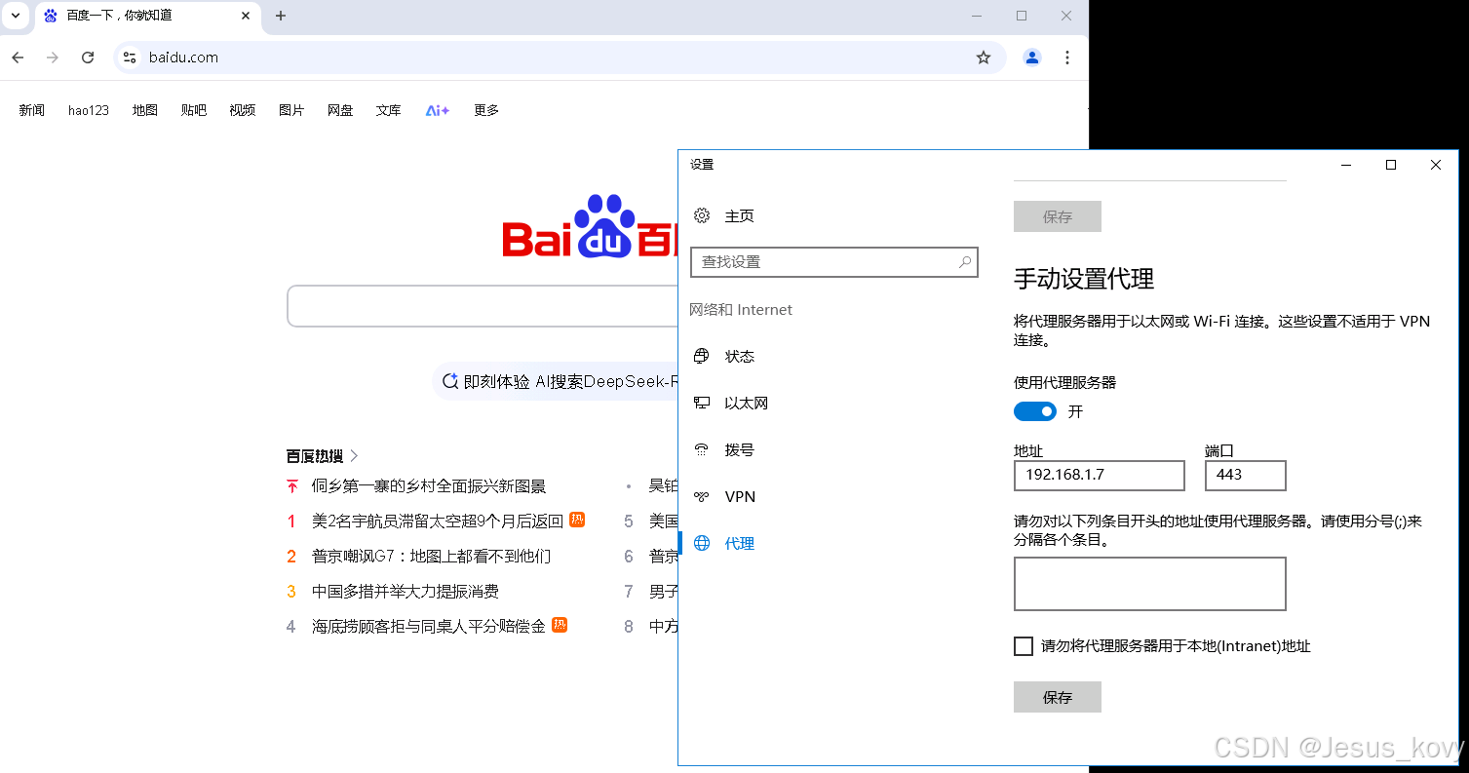1469x773 pixels.
Task: Open 图片 link on Baidu
Action: click(291, 110)
